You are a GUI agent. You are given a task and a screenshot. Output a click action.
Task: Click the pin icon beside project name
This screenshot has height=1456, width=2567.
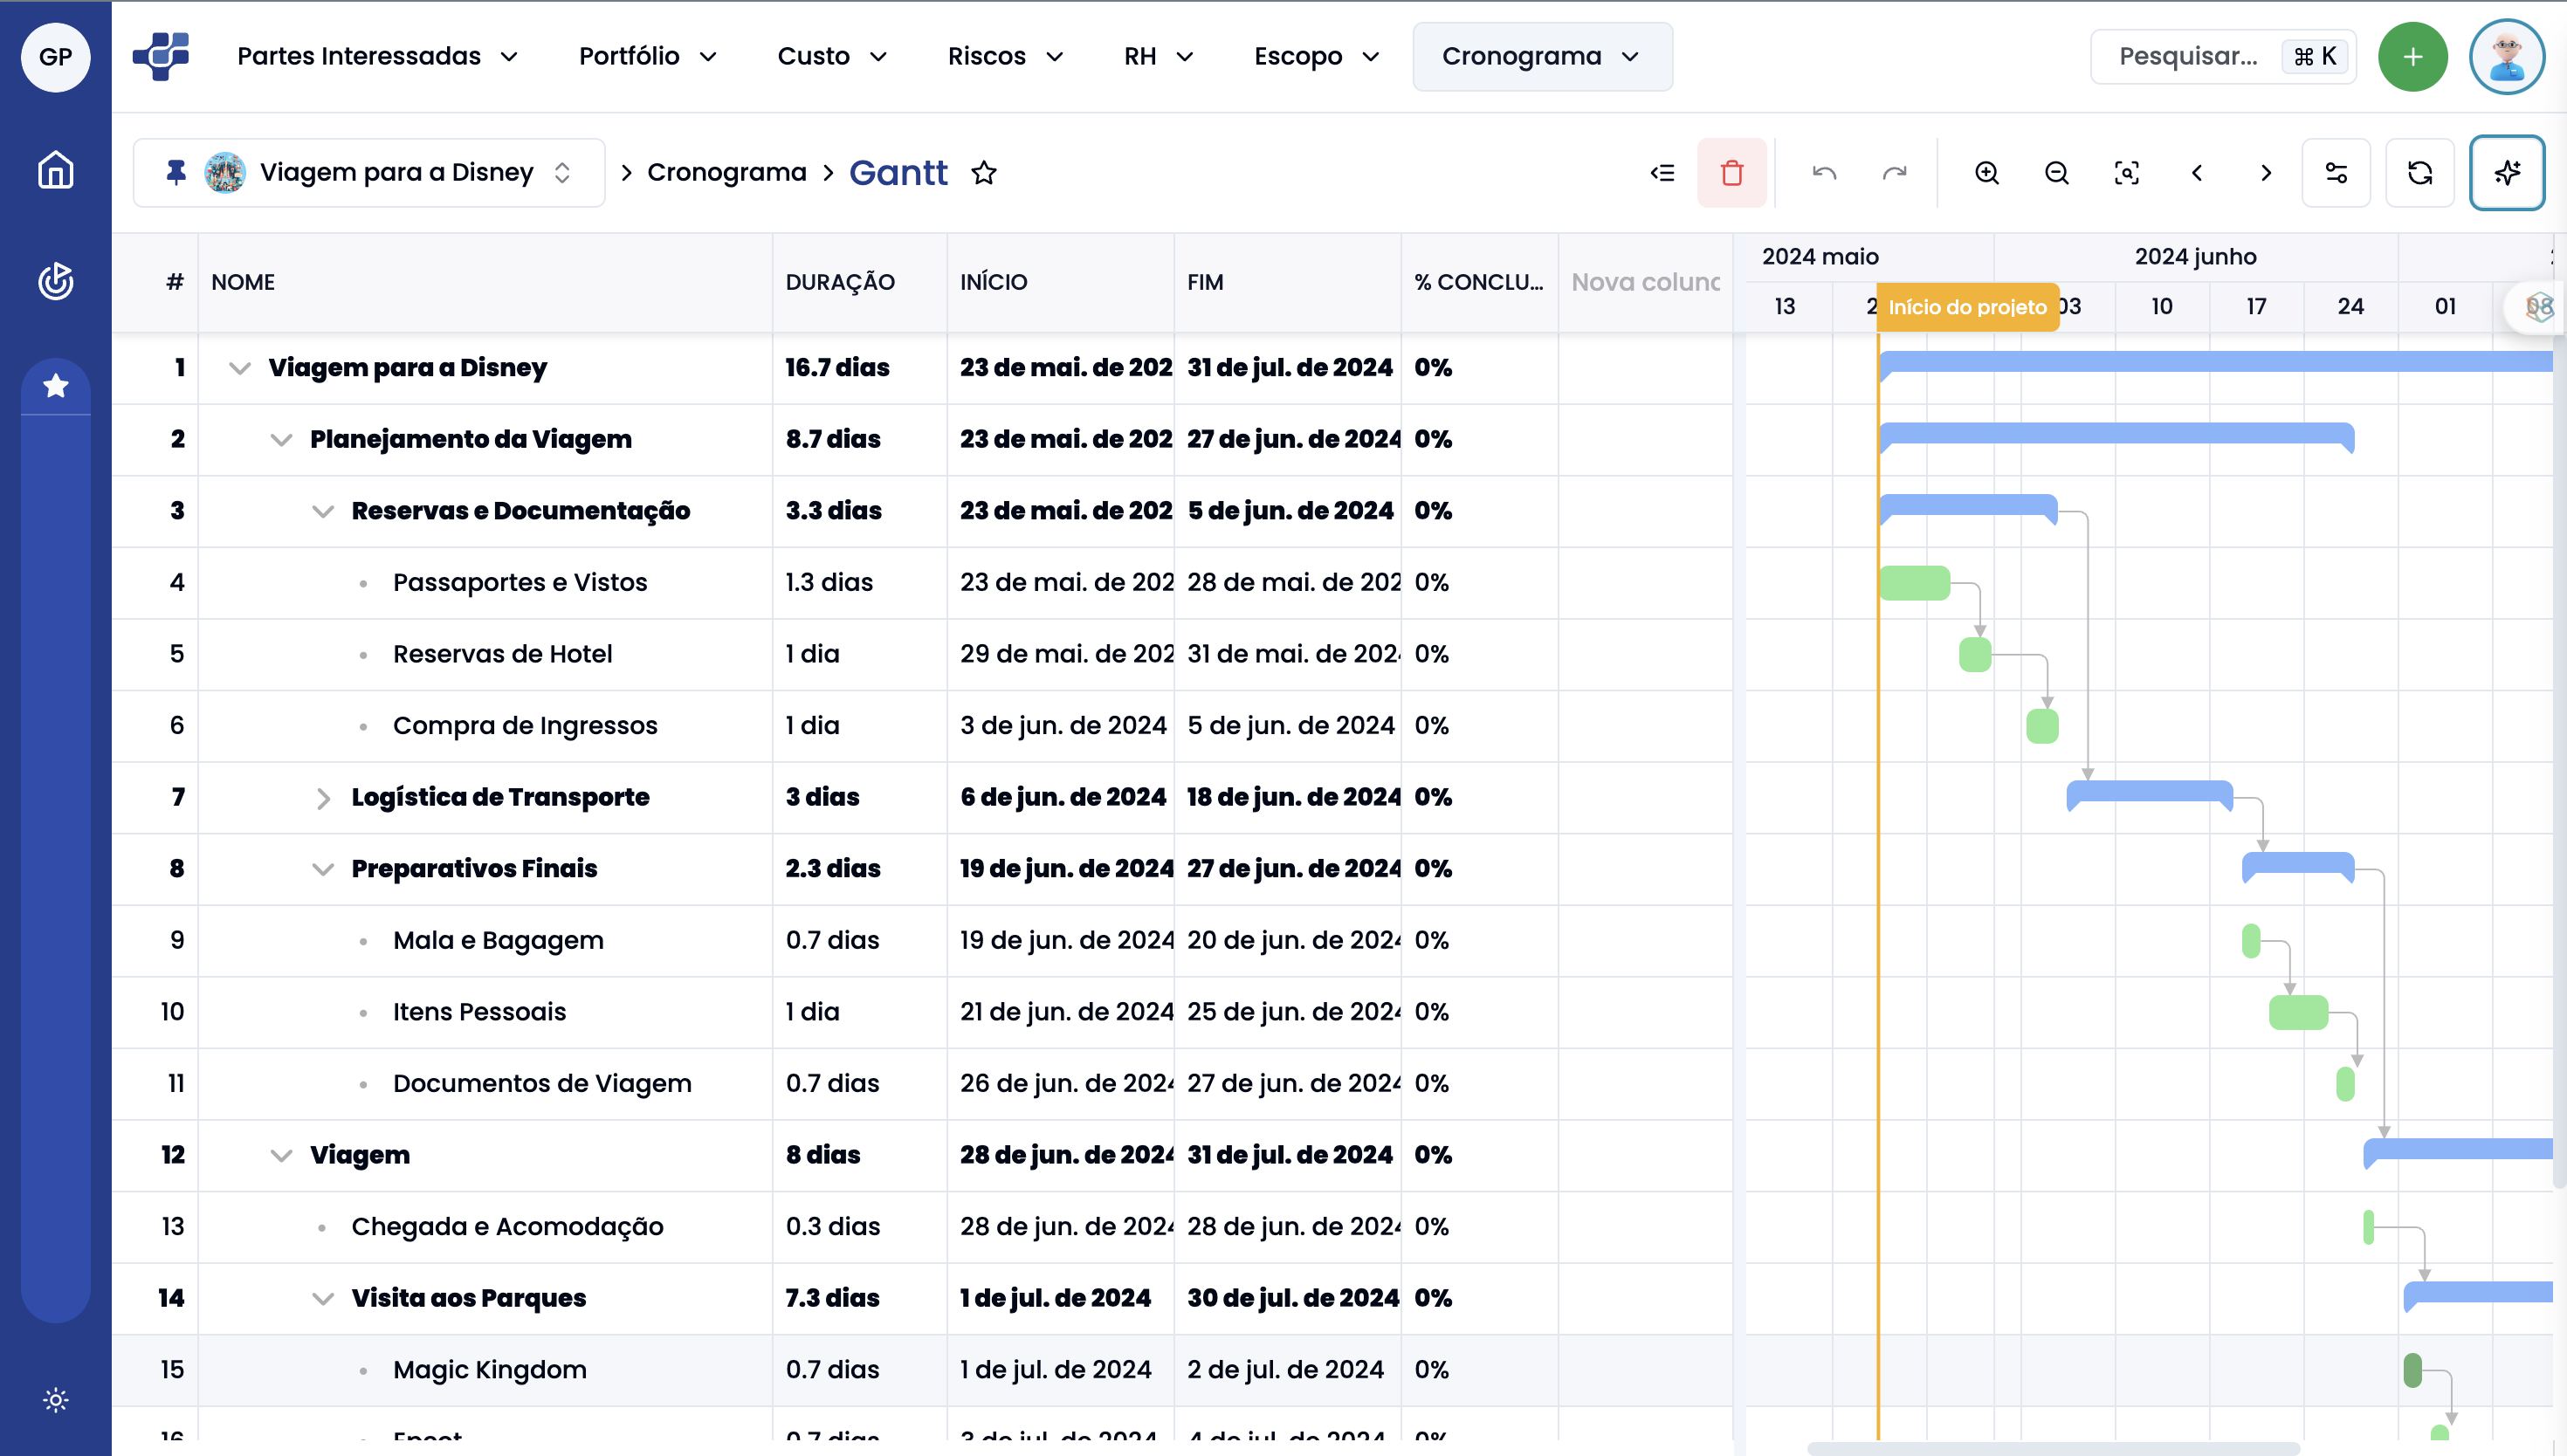click(x=175, y=172)
